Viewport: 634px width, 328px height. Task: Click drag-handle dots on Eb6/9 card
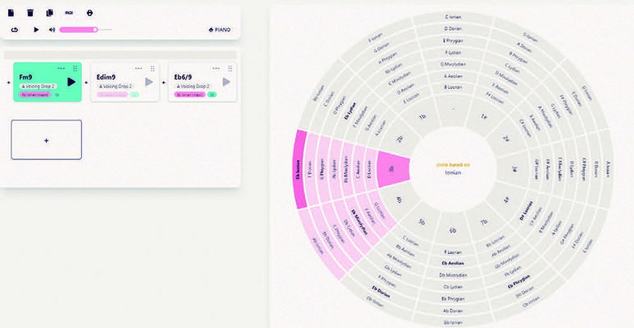(x=230, y=68)
